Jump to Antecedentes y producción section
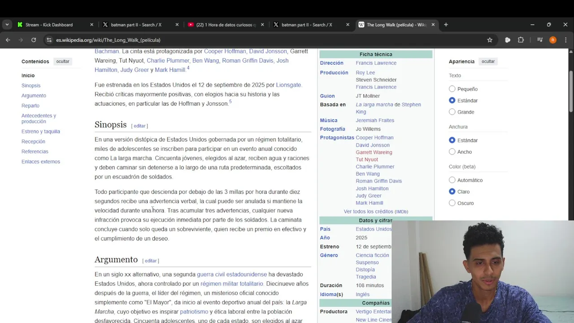The height and width of the screenshot is (323, 574). (39, 118)
